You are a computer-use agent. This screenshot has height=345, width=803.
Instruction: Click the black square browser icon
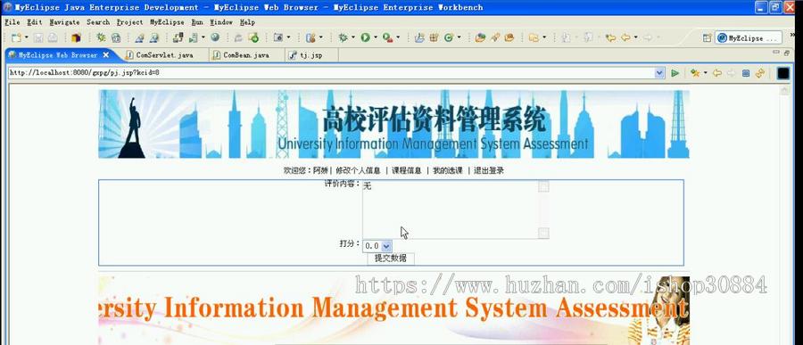[x=783, y=73]
